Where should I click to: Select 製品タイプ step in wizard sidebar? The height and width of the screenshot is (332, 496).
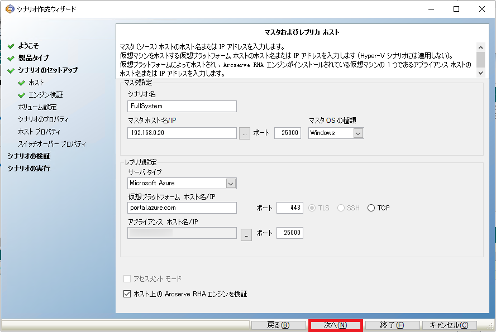pyautogui.click(x=34, y=58)
